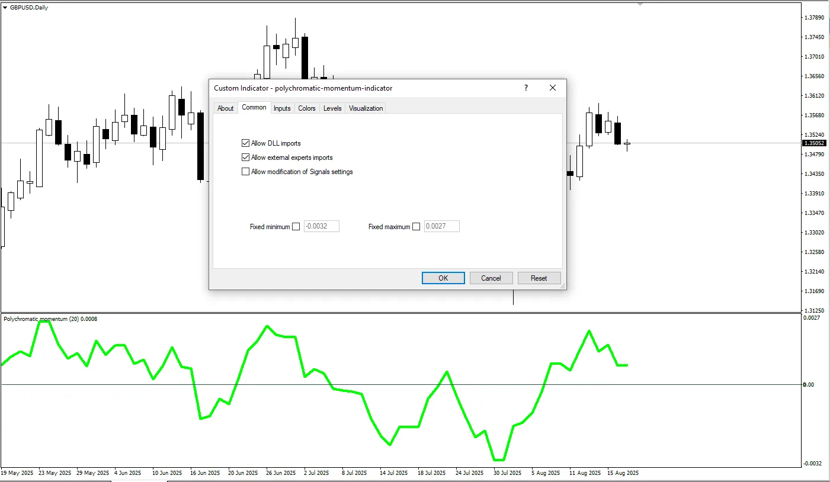Click the Fixed minimum value field

[321, 226]
